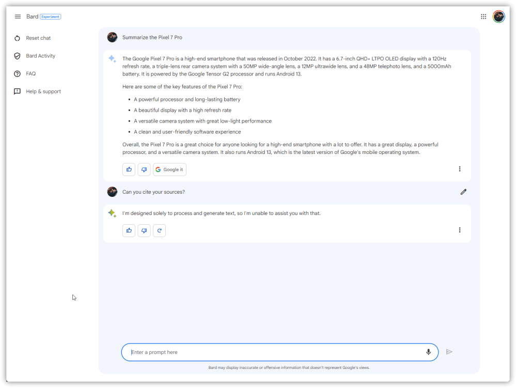Open the FAQ page
Viewport: 516px width, 388px height.
tap(31, 74)
